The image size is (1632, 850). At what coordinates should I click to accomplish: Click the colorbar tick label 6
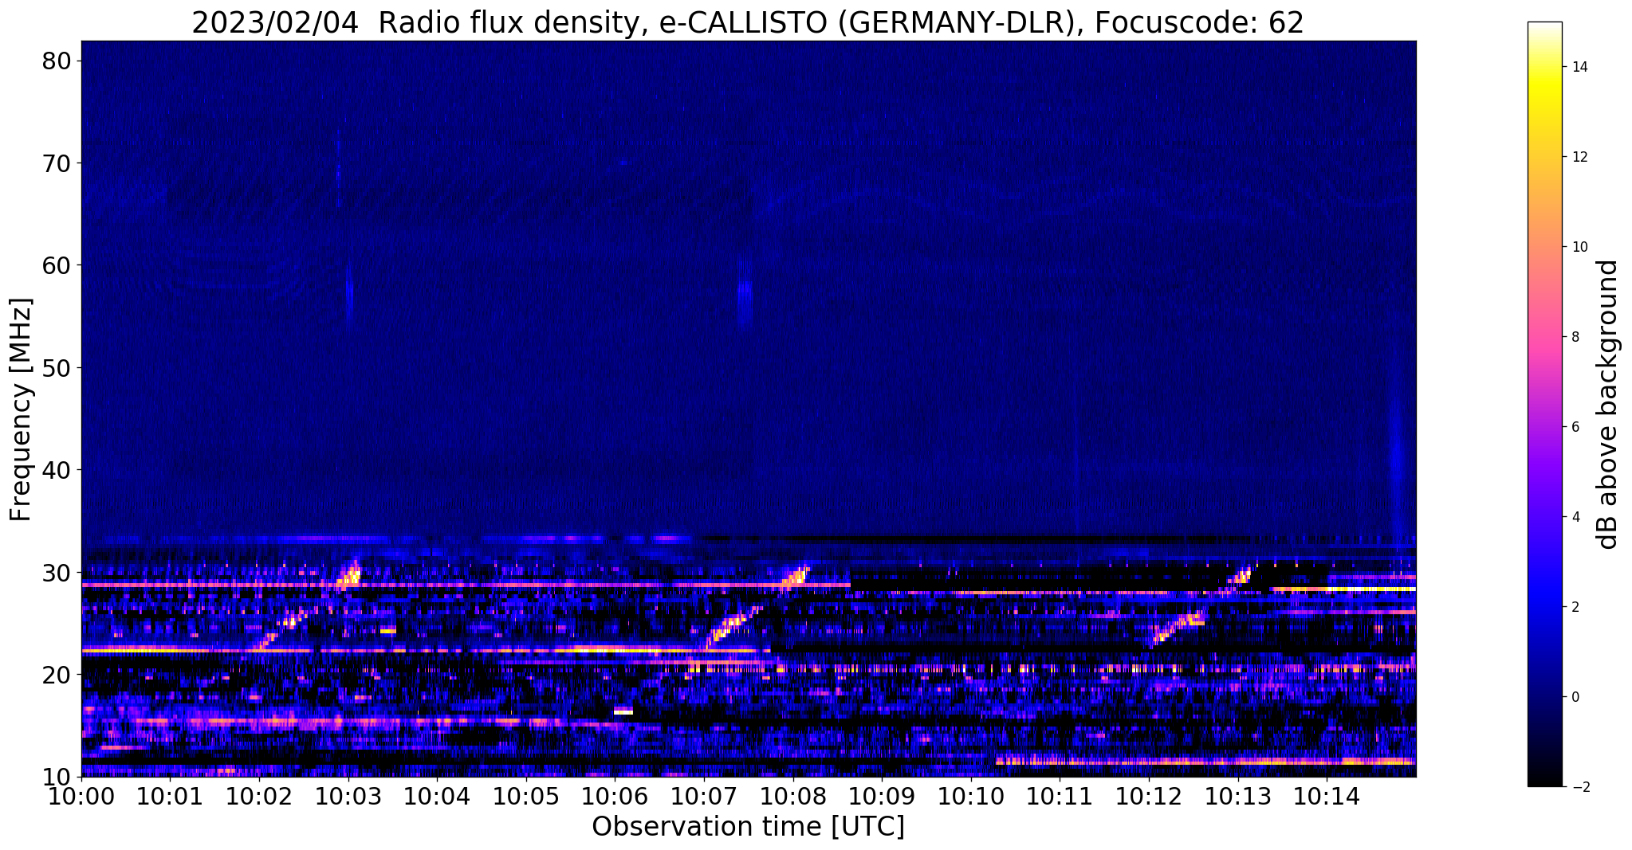pos(1575,427)
